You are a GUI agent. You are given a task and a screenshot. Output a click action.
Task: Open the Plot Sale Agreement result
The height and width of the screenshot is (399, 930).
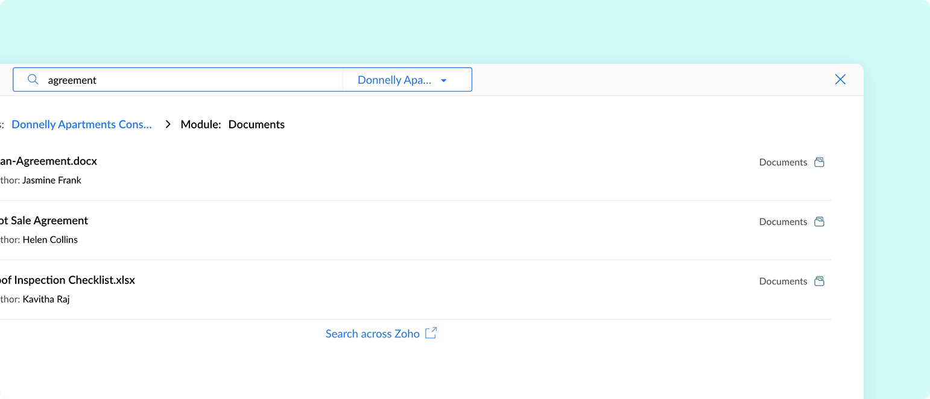tap(44, 221)
